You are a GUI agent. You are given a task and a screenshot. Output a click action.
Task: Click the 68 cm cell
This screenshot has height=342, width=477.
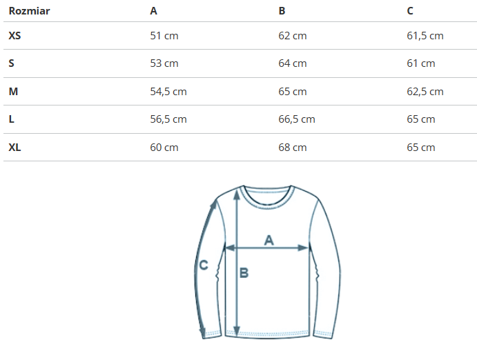[x=293, y=147]
